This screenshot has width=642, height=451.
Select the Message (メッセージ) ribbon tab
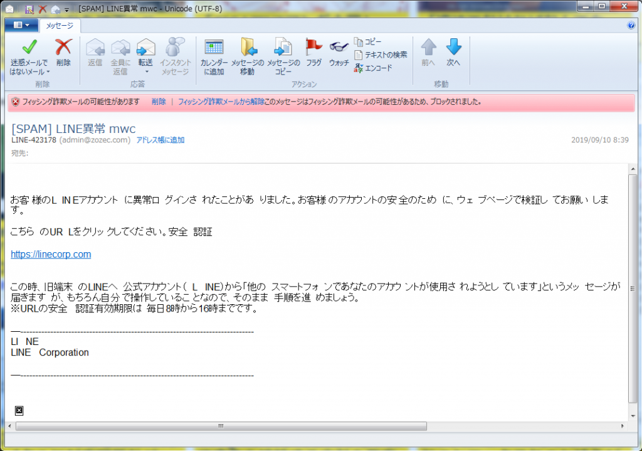pyautogui.click(x=60, y=26)
